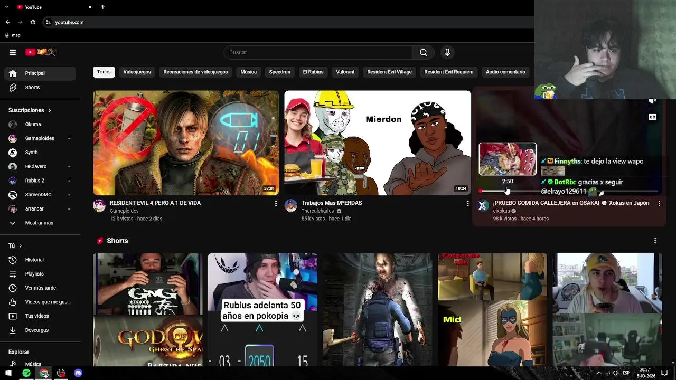Open the Rubius adelanta 50 años short
The width and height of the screenshot is (676, 380).
tap(262, 310)
